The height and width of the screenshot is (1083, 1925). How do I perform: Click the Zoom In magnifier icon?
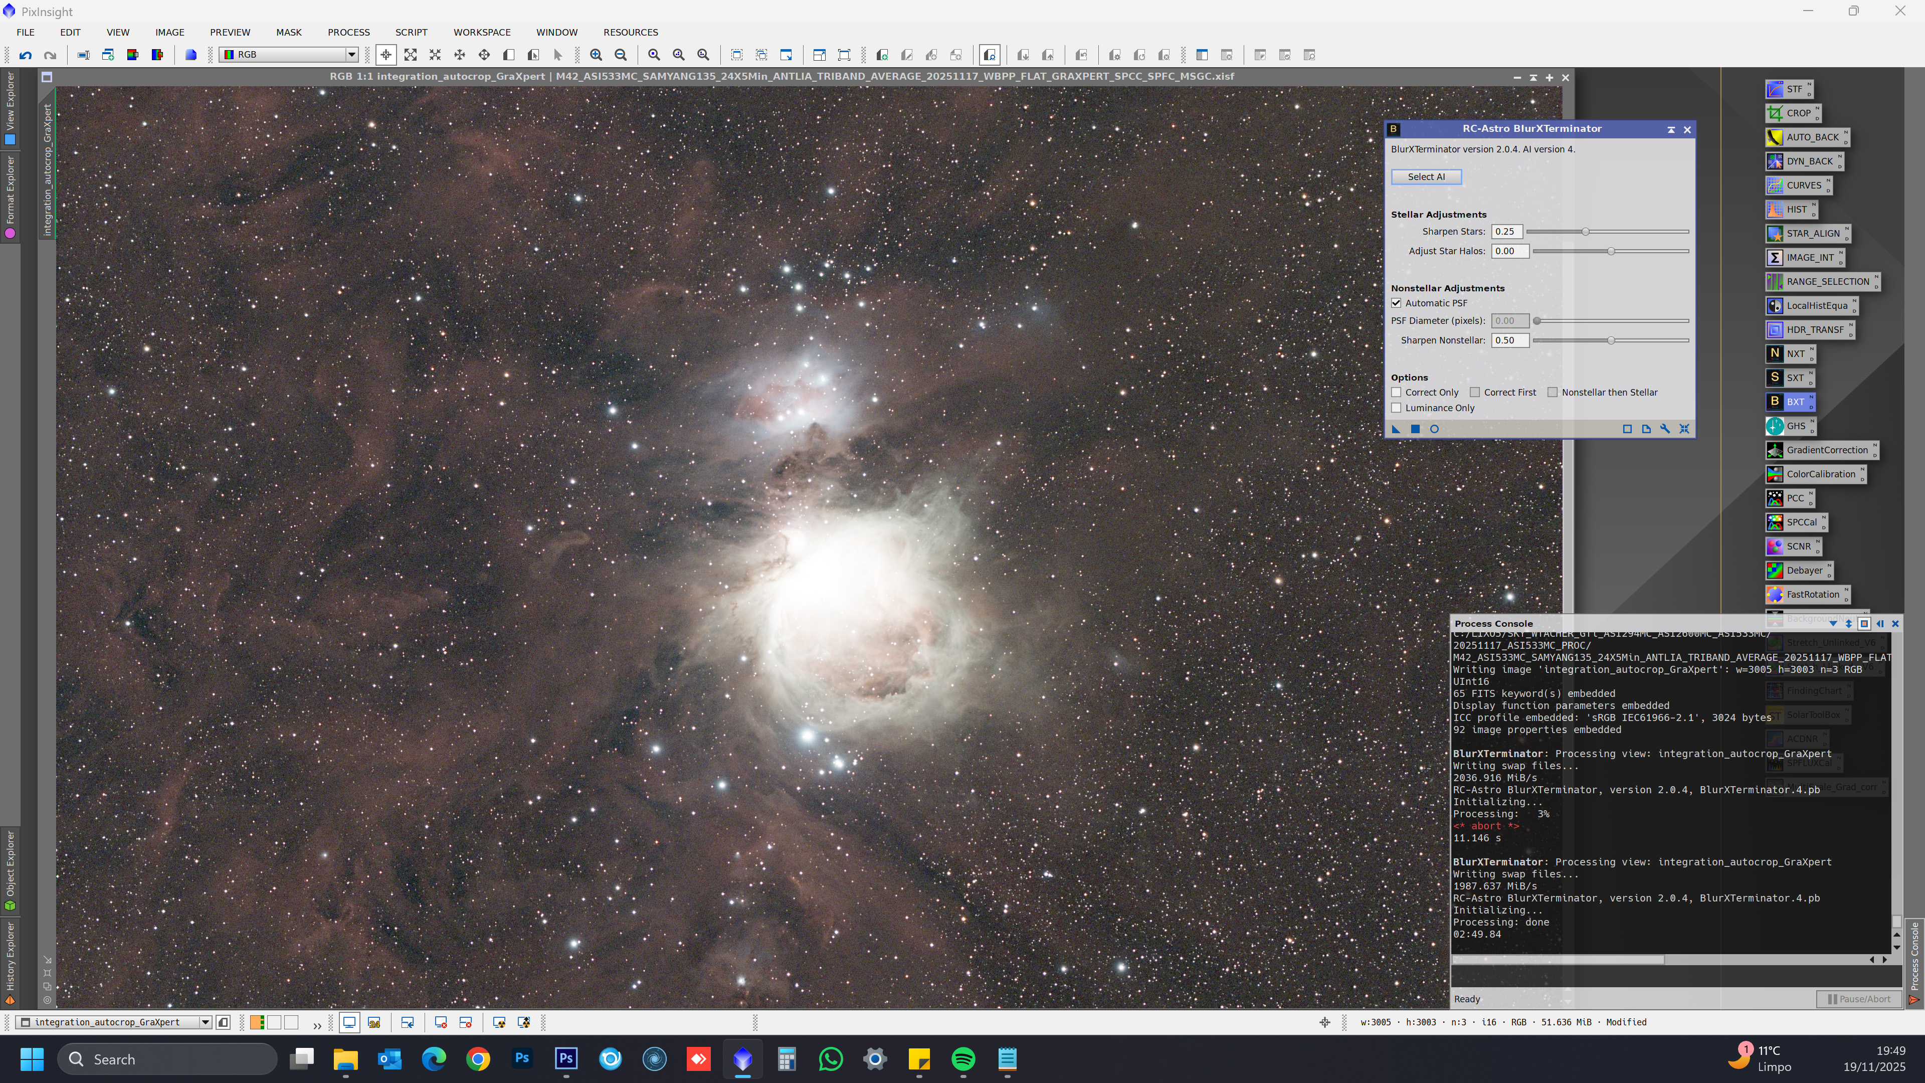tap(596, 55)
